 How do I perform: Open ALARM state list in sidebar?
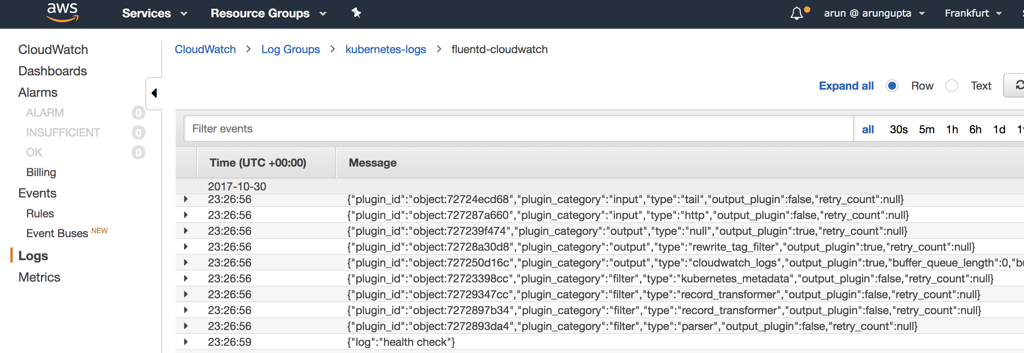pos(45,113)
